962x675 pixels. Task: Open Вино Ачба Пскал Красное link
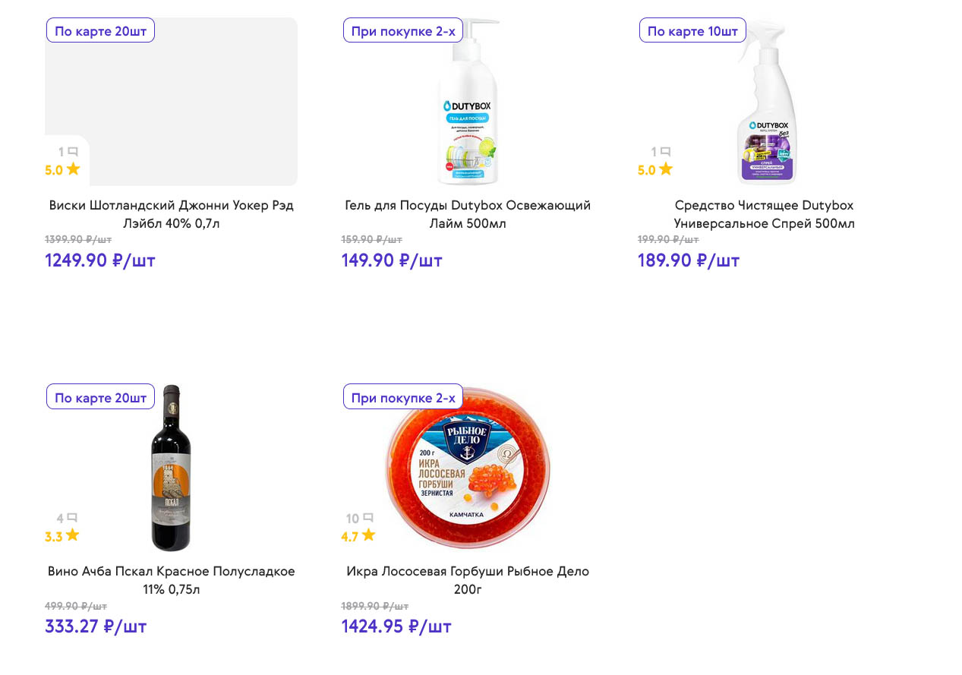(171, 580)
